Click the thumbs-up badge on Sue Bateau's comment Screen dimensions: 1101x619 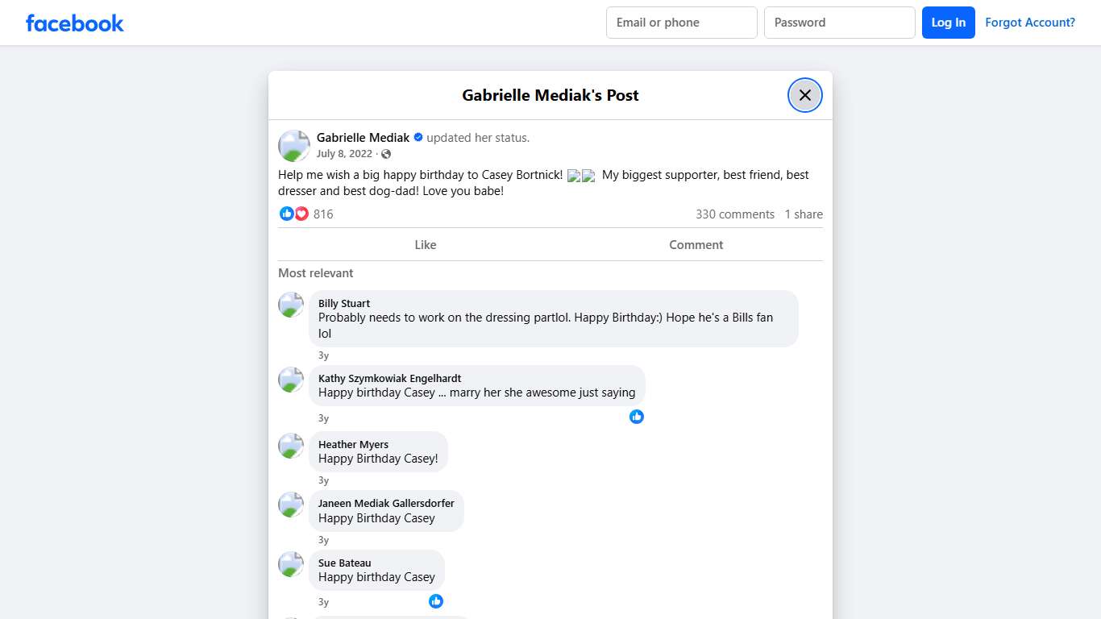coord(436,600)
